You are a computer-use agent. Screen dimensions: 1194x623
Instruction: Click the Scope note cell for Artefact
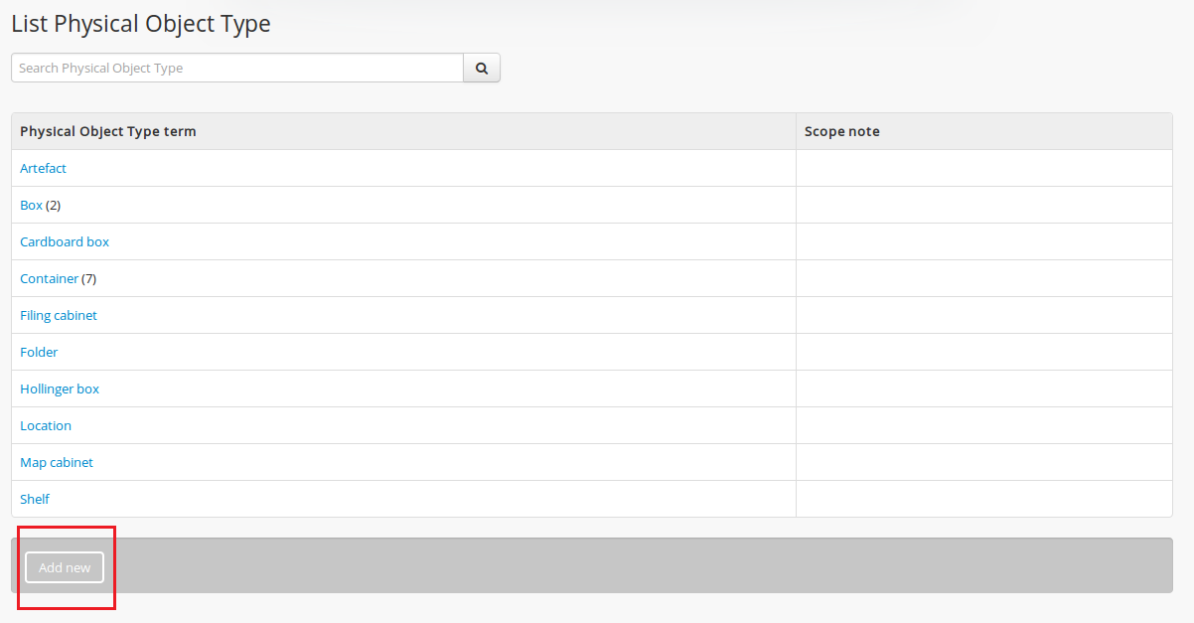983,169
